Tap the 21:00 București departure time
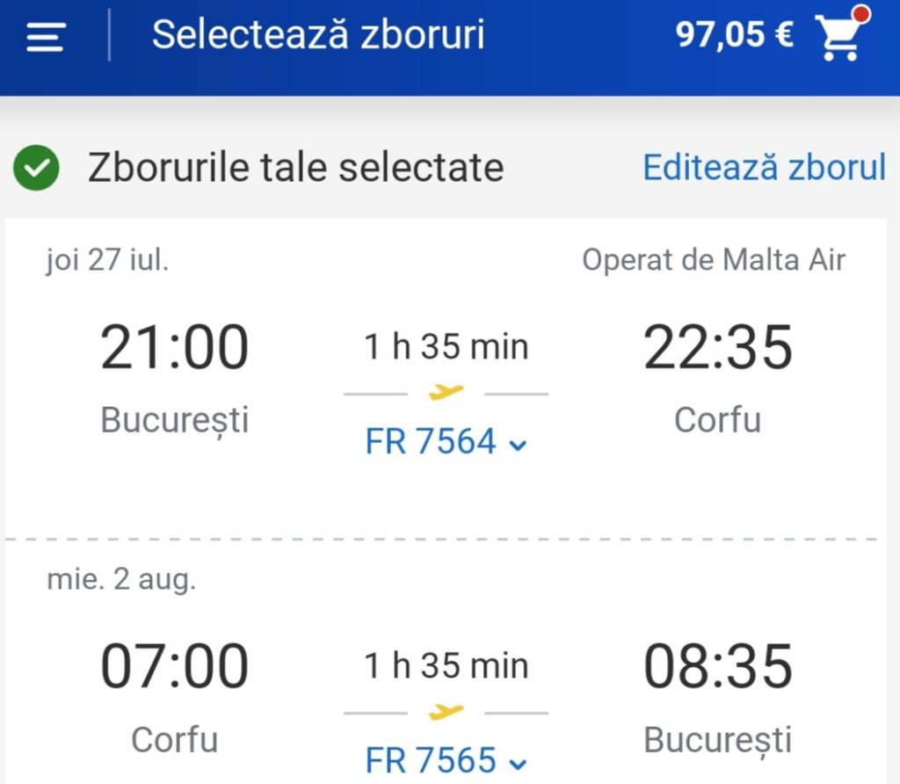This screenshot has height=784, width=900. coord(174,348)
